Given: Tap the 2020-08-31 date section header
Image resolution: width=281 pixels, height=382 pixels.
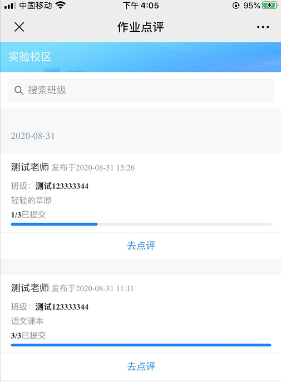Looking at the screenshot, I should [x=33, y=136].
